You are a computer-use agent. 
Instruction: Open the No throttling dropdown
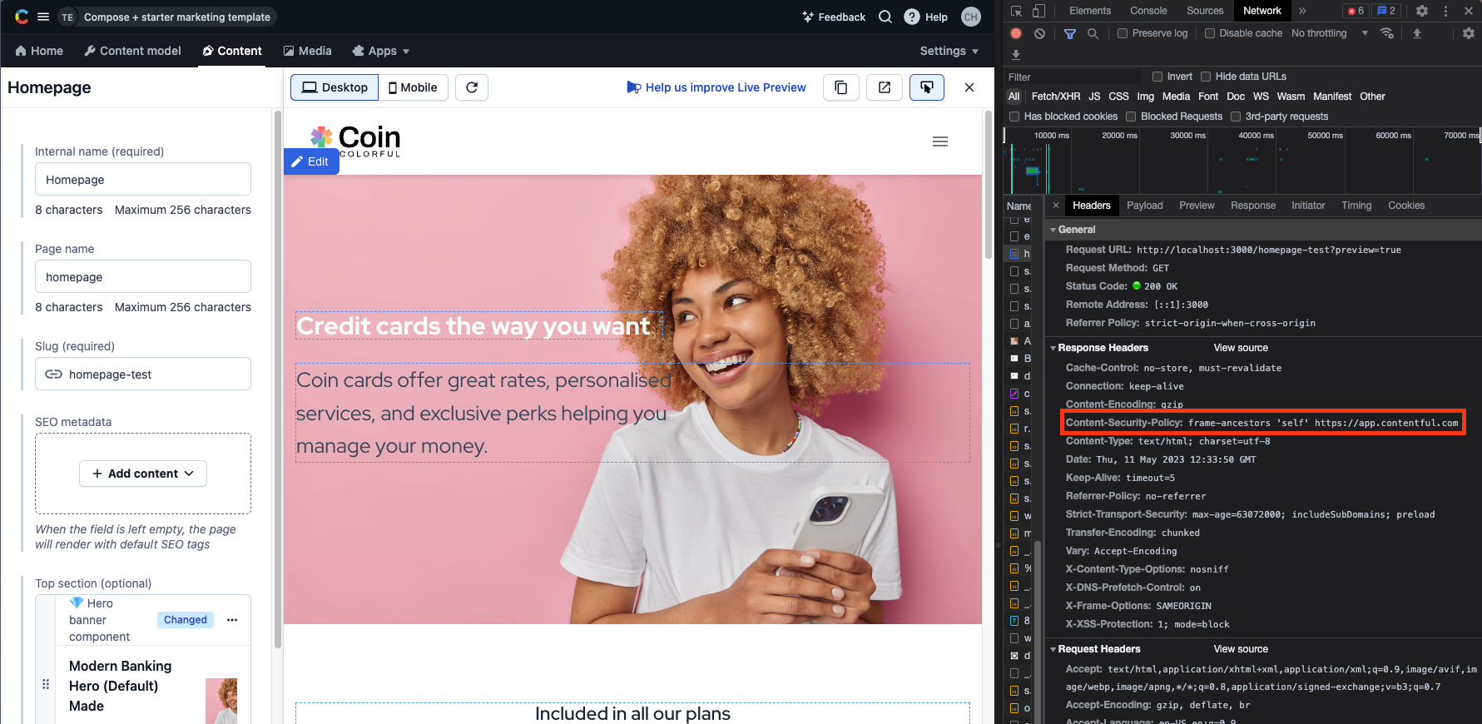1329,33
